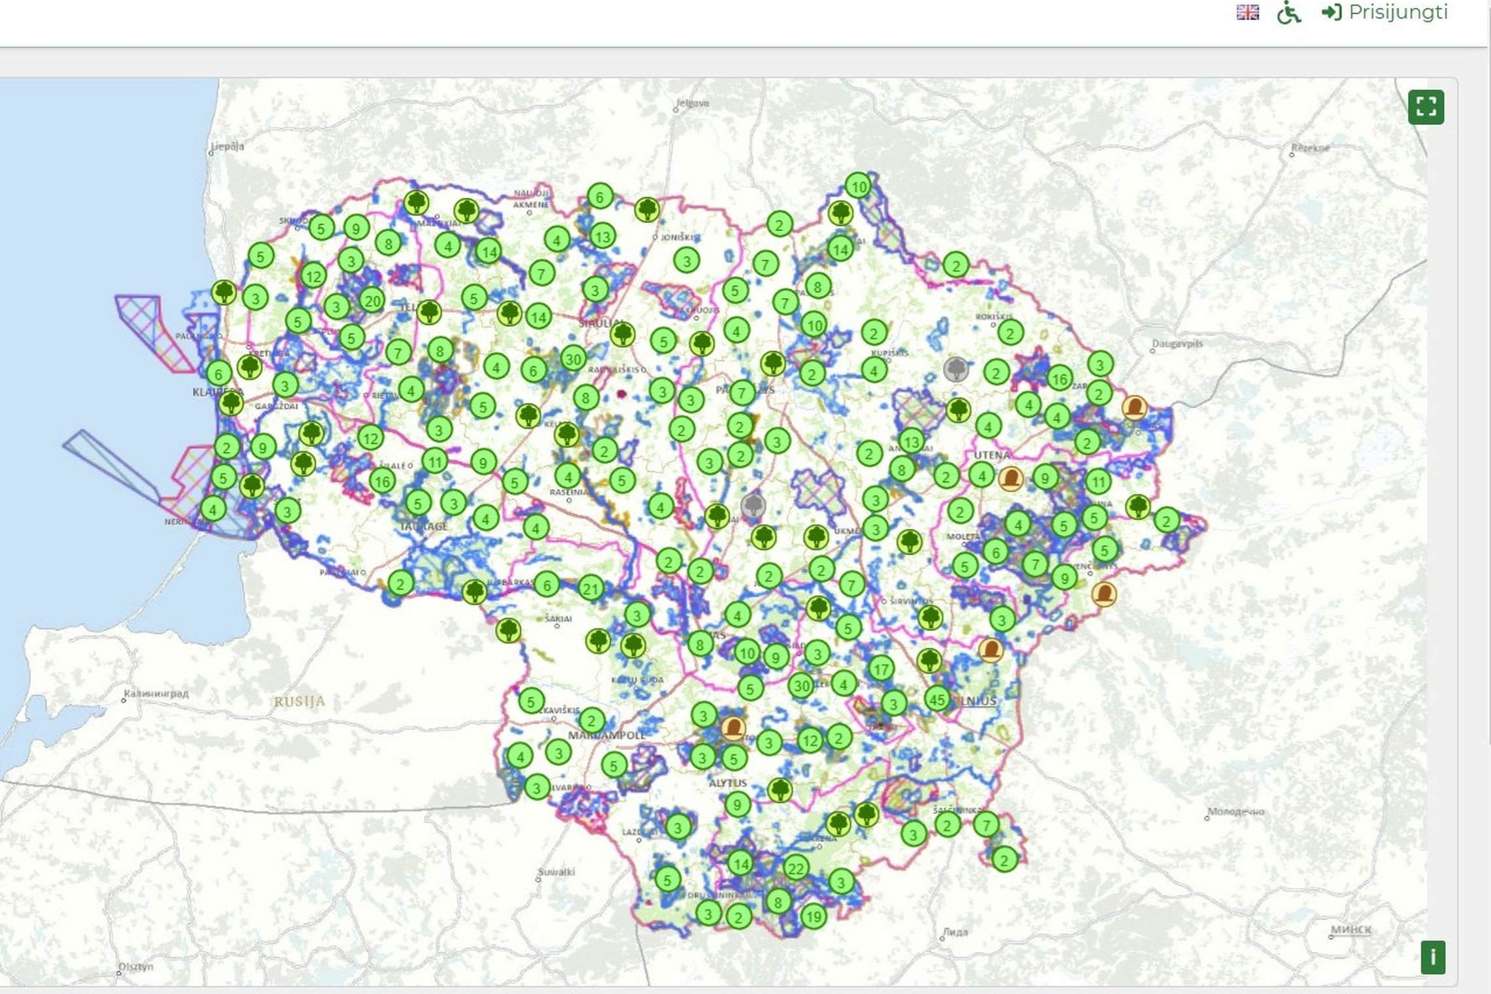Image resolution: width=1491 pixels, height=994 pixels.
Task: Open the accessibility wheelchair icon
Action: pyautogui.click(x=1288, y=12)
